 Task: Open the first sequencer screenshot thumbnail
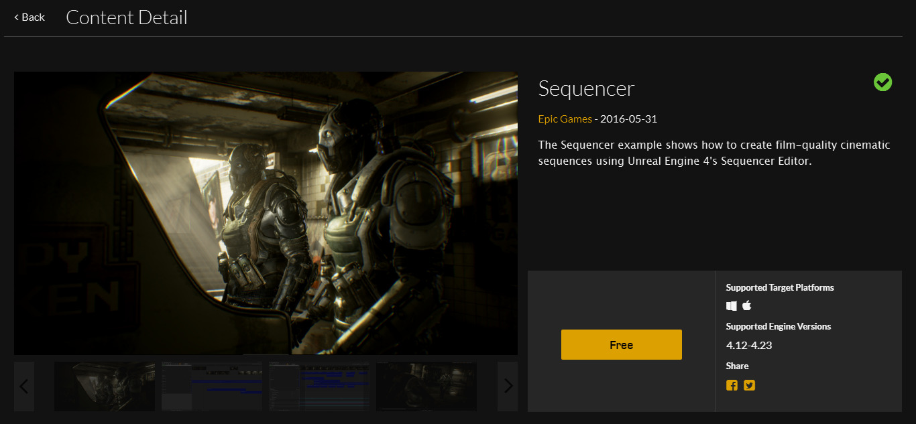[x=104, y=386]
